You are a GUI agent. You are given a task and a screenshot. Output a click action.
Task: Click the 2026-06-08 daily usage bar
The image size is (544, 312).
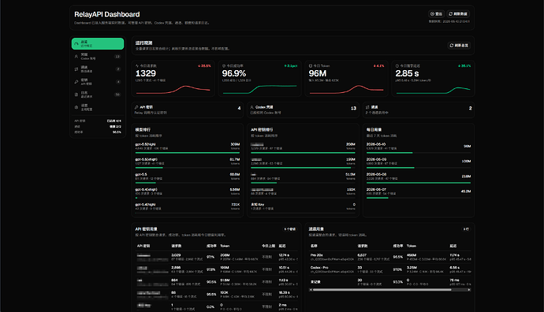(x=419, y=183)
